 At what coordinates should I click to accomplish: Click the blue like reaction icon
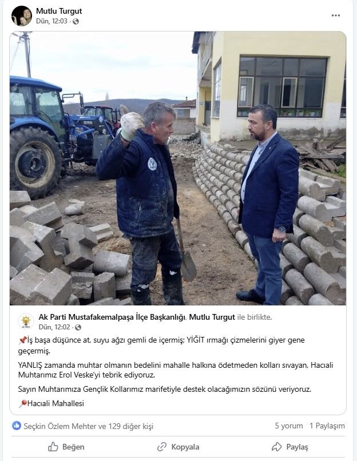pos(17,426)
